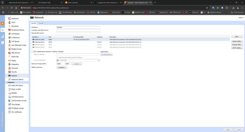Open Integration settings
The width and height of the screenshot is (245, 132).
15,64
